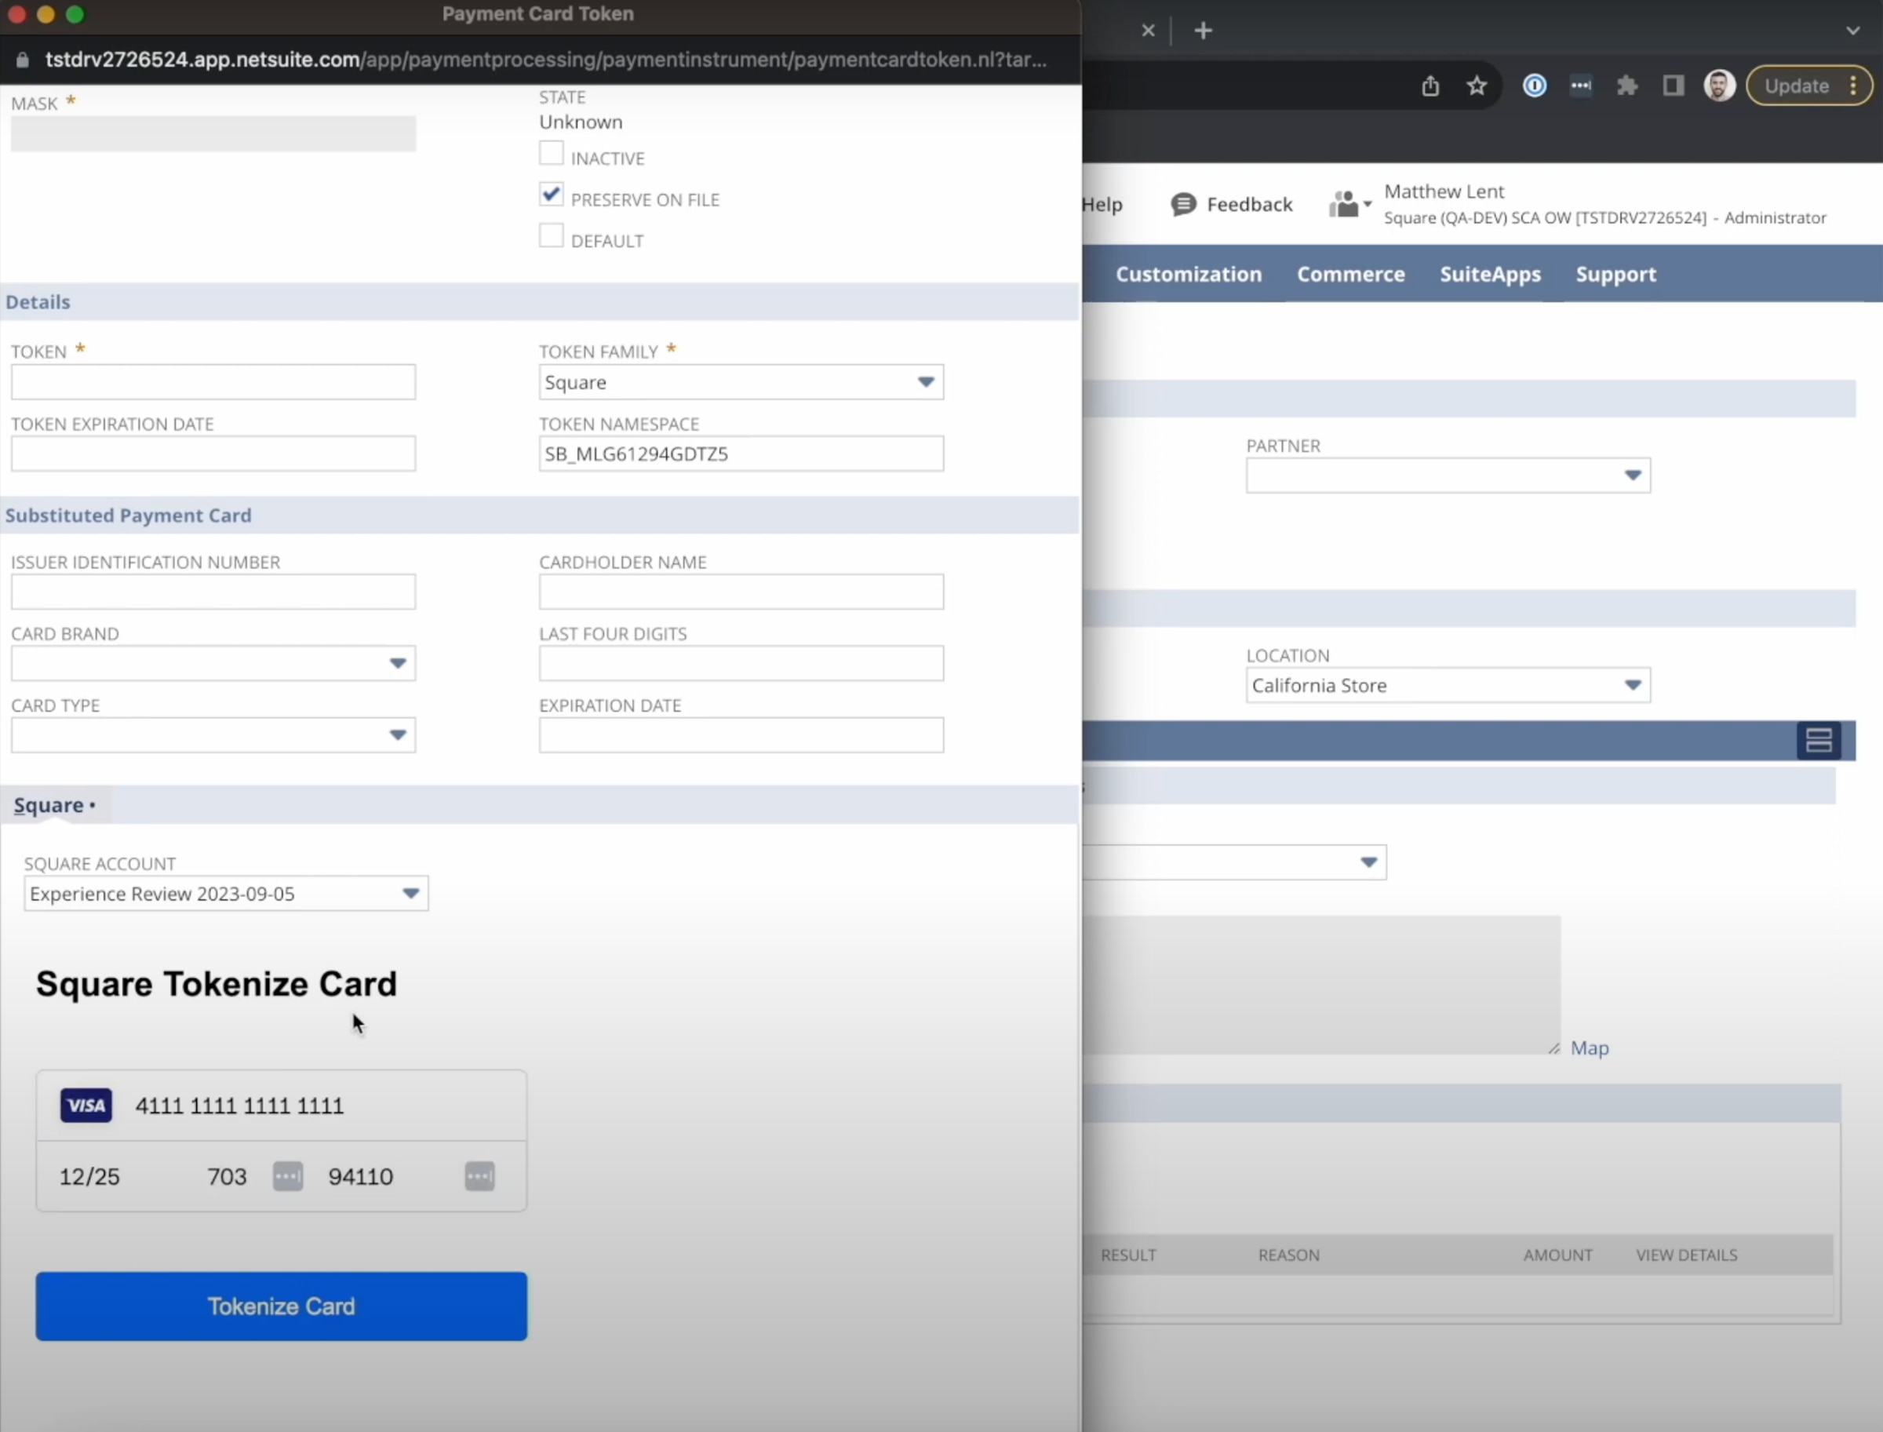Open the Square Account dropdown
This screenshot has width=1883, height=1432.
pyautogui.click(x=410, y=893)
